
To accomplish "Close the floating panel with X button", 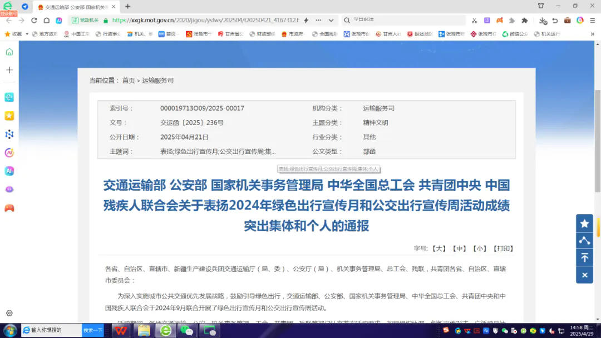I will click(584, 275).
